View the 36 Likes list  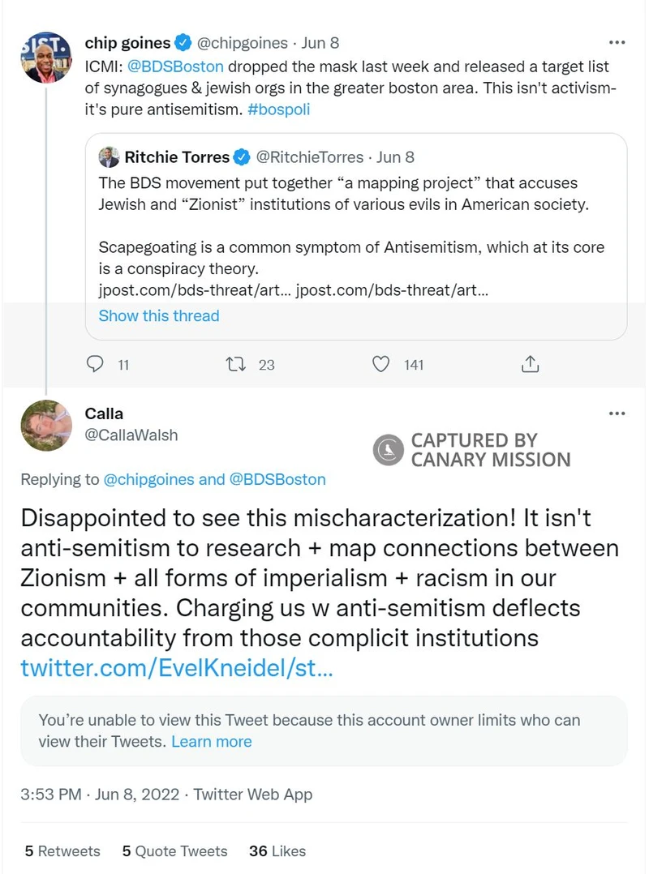[x=277, y=850]
